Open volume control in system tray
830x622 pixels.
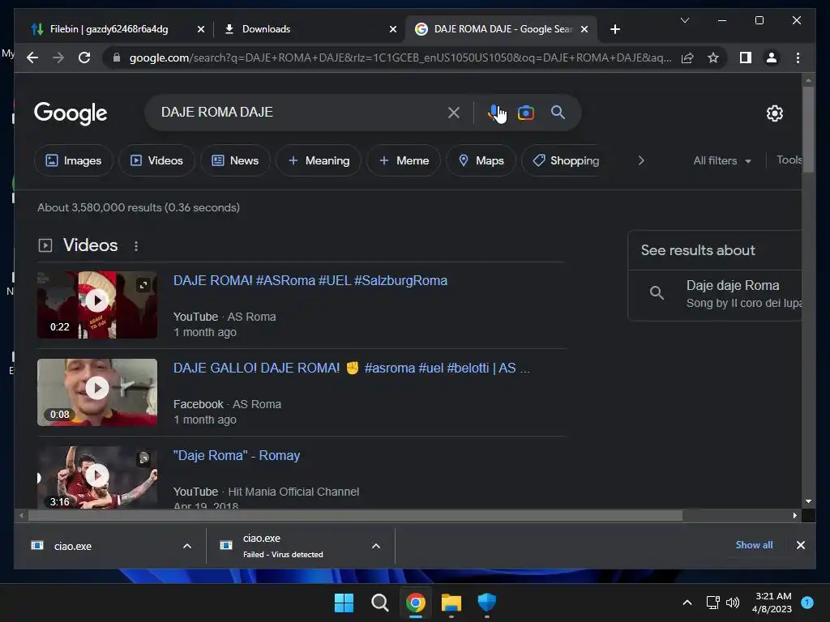(x=733, y=603)
